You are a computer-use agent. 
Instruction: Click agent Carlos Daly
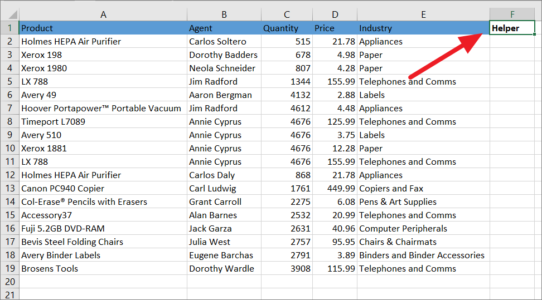pos(224,175)
